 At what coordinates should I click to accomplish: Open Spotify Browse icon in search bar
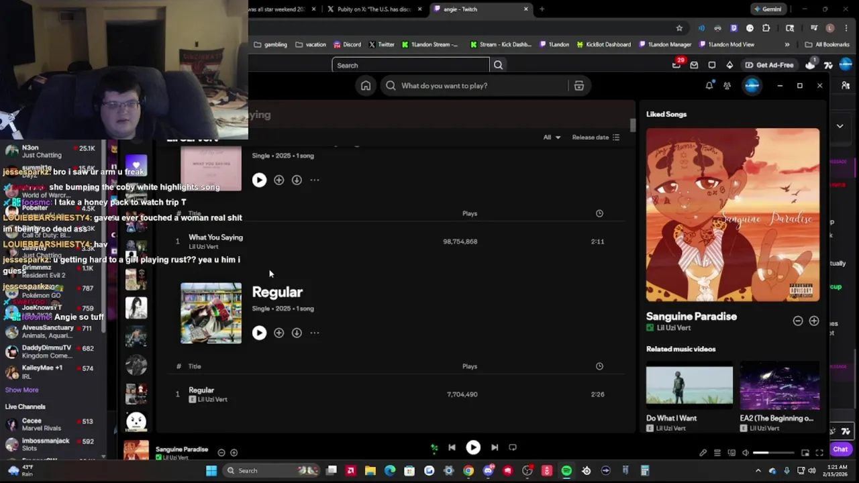coord(578,86)
